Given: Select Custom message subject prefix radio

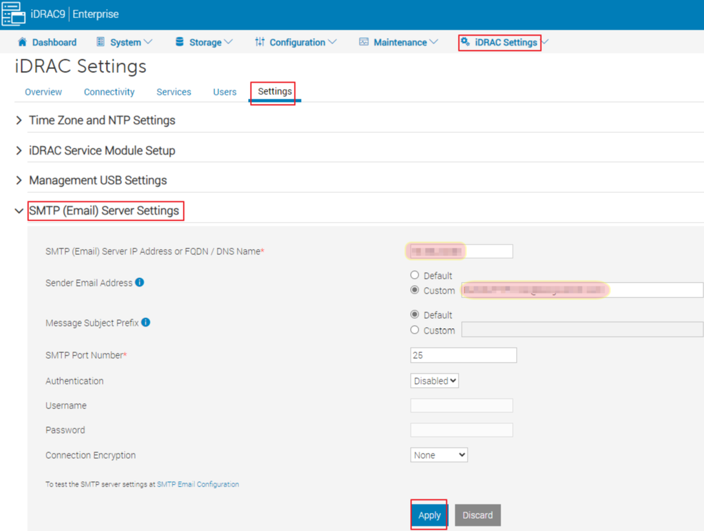Looking at the screenshot, I should tap(415, 330).
